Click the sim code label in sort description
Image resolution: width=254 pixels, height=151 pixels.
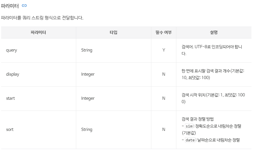(x=189, y=126)
